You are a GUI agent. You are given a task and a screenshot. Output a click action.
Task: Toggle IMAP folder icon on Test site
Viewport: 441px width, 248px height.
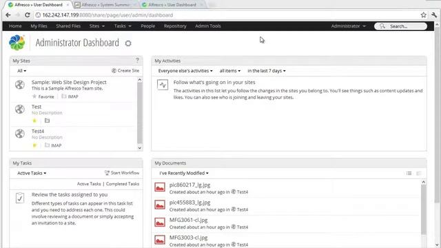click(48, 121)
